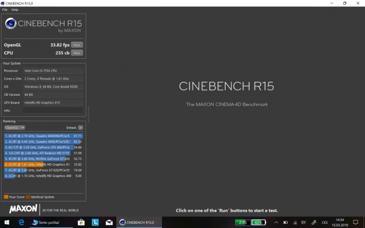Open the Mail app from taskbar

tap(109, 222)
